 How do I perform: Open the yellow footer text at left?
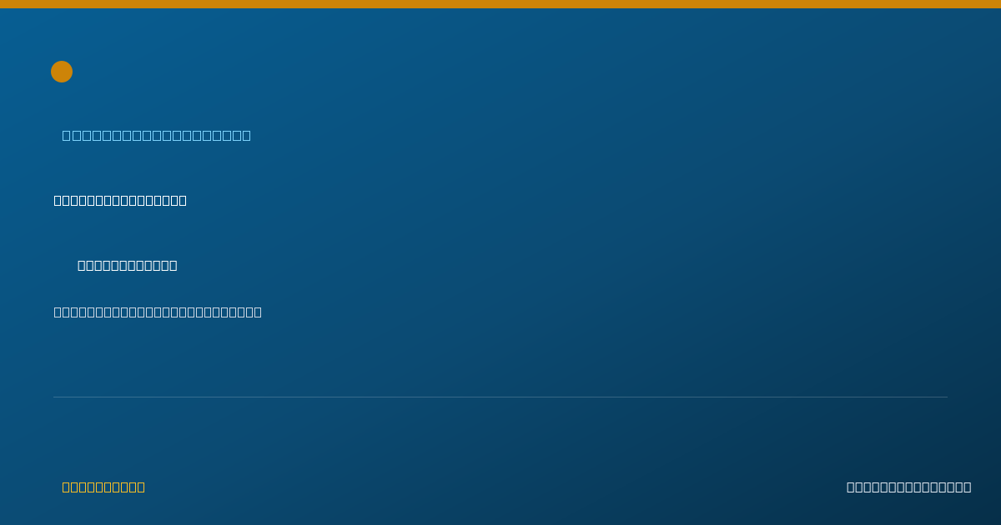(x=103, y=487)
